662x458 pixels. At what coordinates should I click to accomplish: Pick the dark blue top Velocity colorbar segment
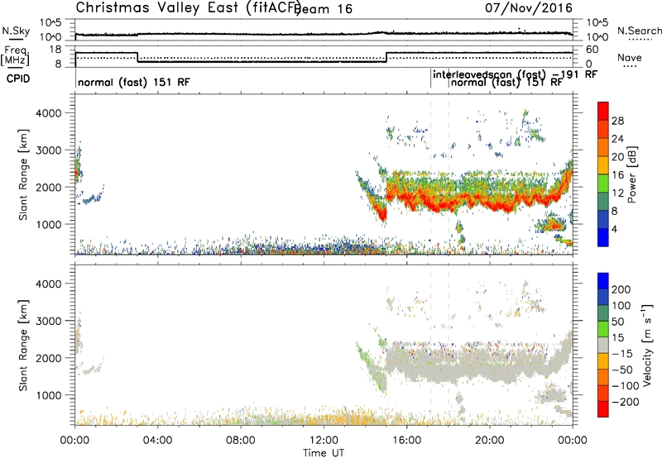(x=603, y=281)
